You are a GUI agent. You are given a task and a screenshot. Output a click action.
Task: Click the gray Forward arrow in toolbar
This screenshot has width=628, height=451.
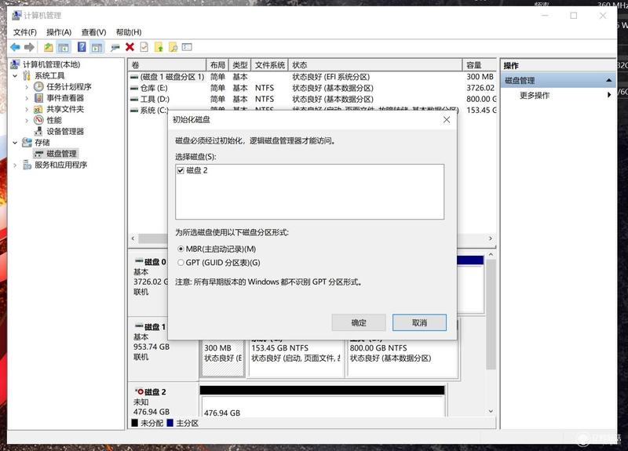point(29,47)
